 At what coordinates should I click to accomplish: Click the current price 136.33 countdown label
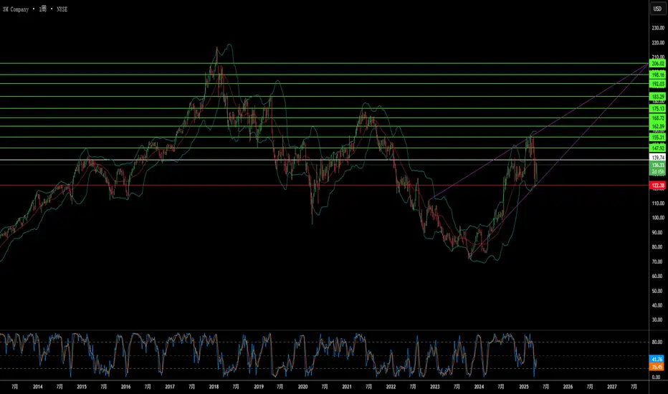[x=657, y=168]
